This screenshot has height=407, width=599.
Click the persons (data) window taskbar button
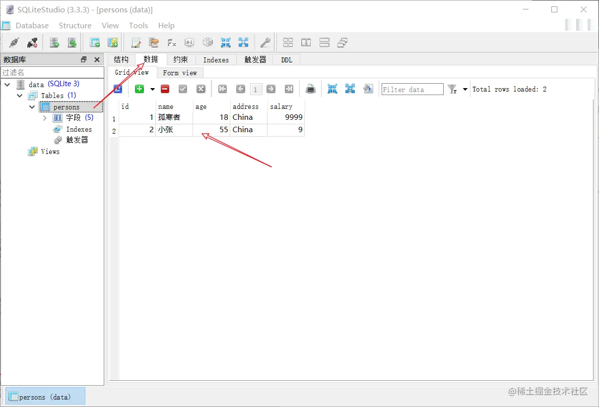[x=45, y=397]
